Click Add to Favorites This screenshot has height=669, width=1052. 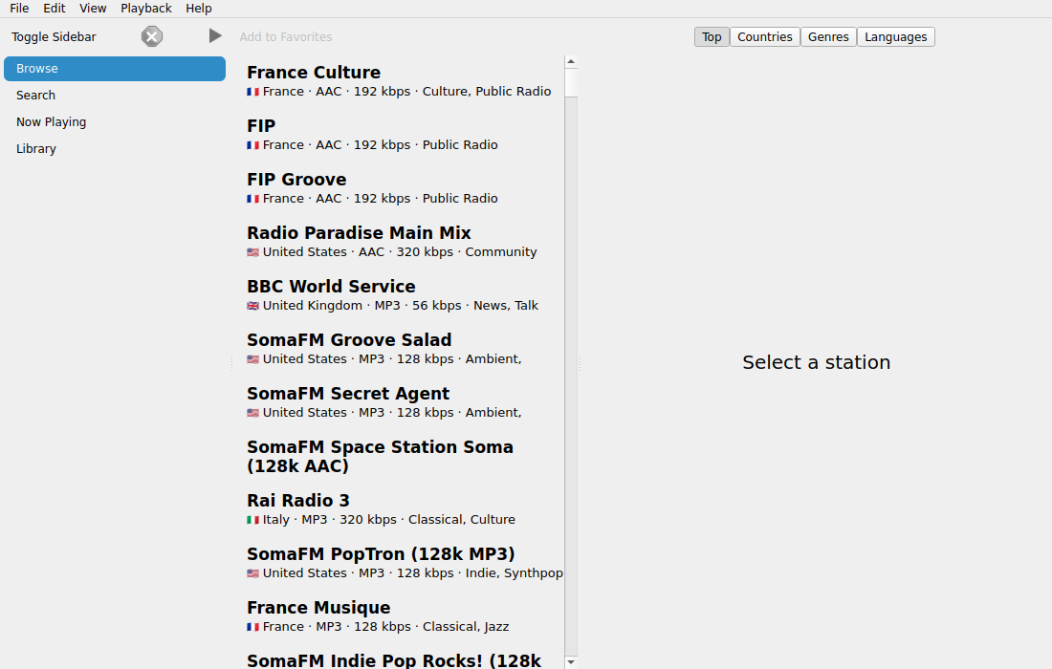(286, 37)
